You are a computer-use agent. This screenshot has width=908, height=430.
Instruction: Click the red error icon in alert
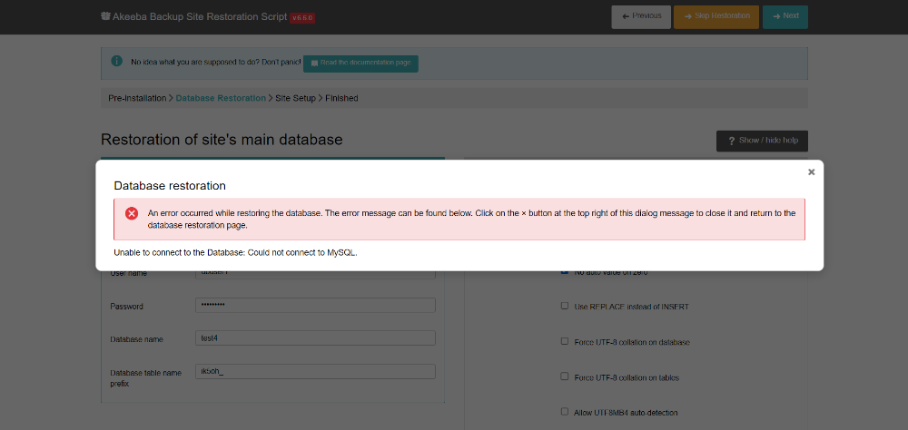(132, 213)
